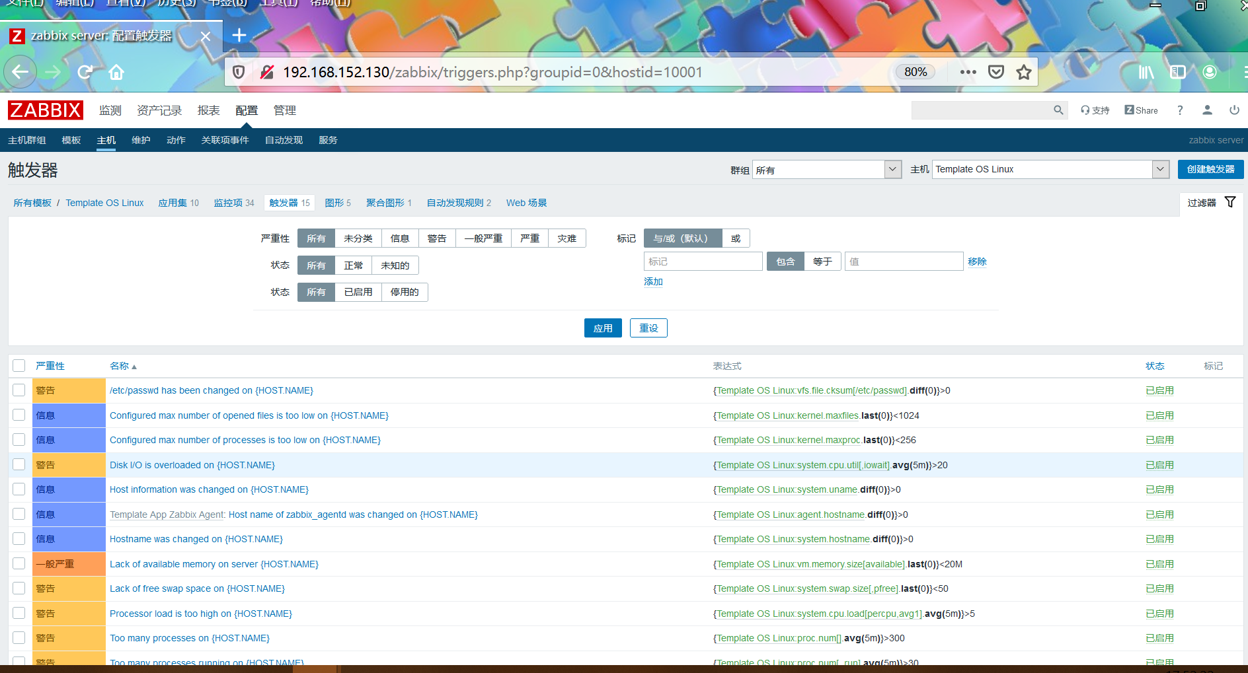The height and width of the screenshot is (673, 1248).
Task: Click the 支持 (support) headset icon
Action: 1095,110
